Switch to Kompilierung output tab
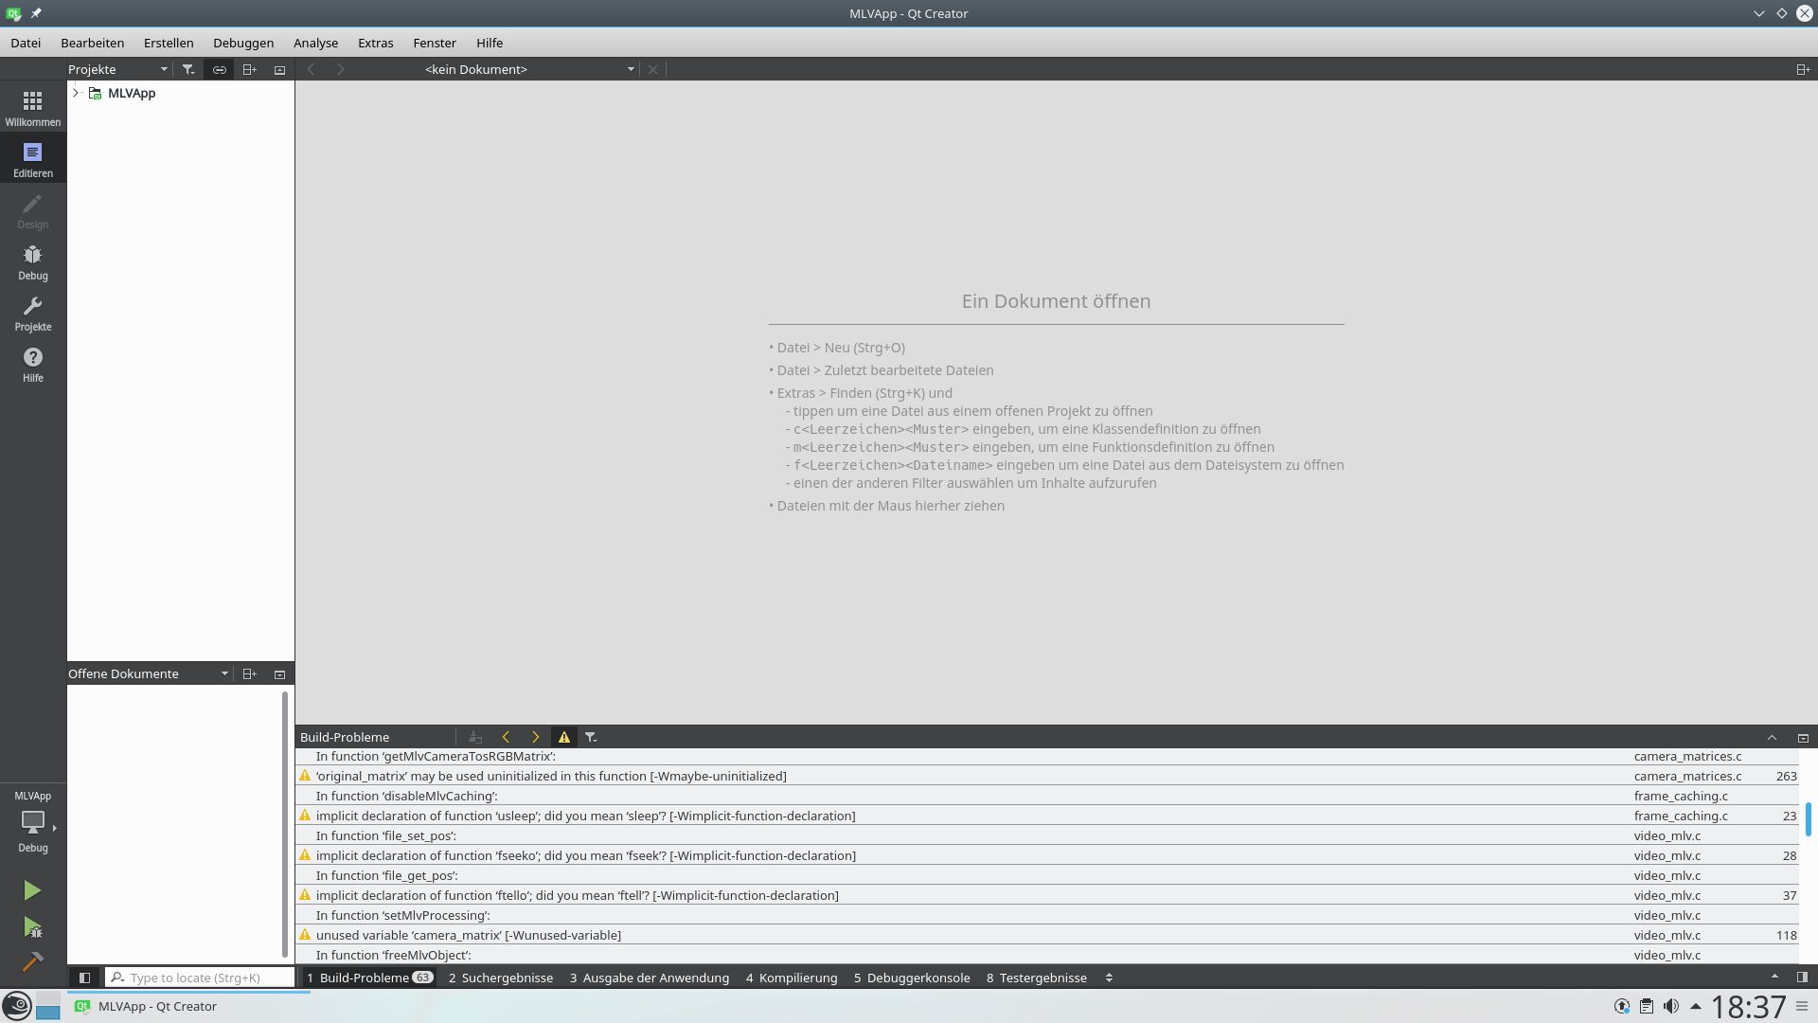This screenshot has height=1023, width=1818. click(791, 978)
